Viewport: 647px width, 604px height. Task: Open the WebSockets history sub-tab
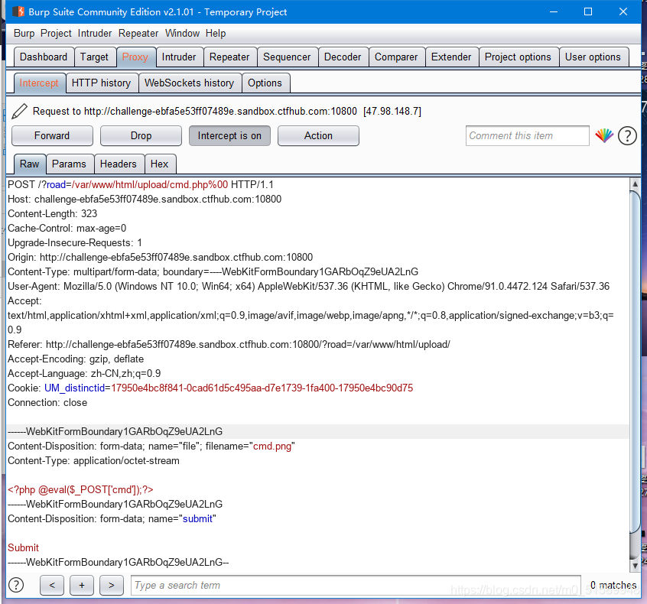click(190, 83)
